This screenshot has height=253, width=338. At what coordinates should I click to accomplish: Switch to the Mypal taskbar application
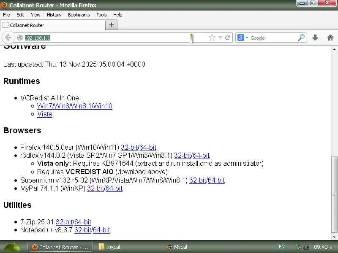pyautogui.click(x=177, y=247)
